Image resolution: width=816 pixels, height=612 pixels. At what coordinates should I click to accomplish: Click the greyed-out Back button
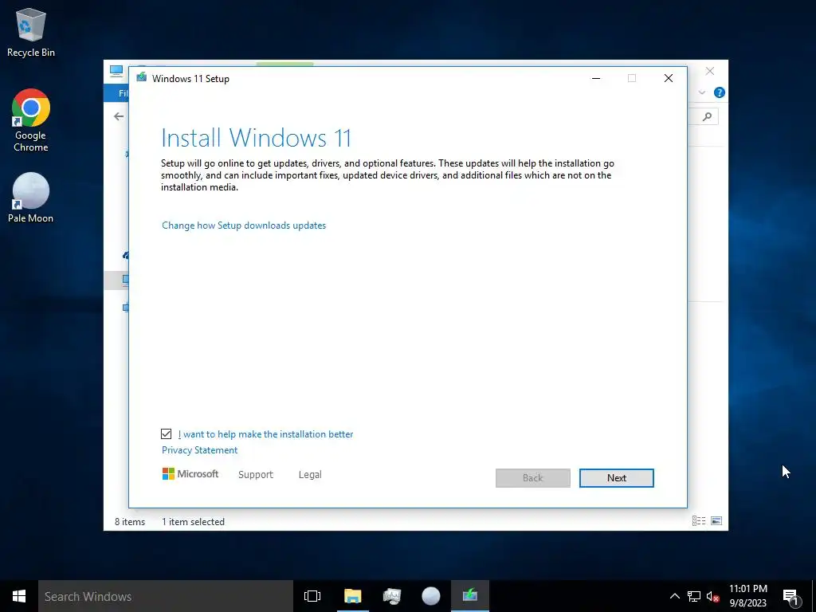[x=533, y=478]
